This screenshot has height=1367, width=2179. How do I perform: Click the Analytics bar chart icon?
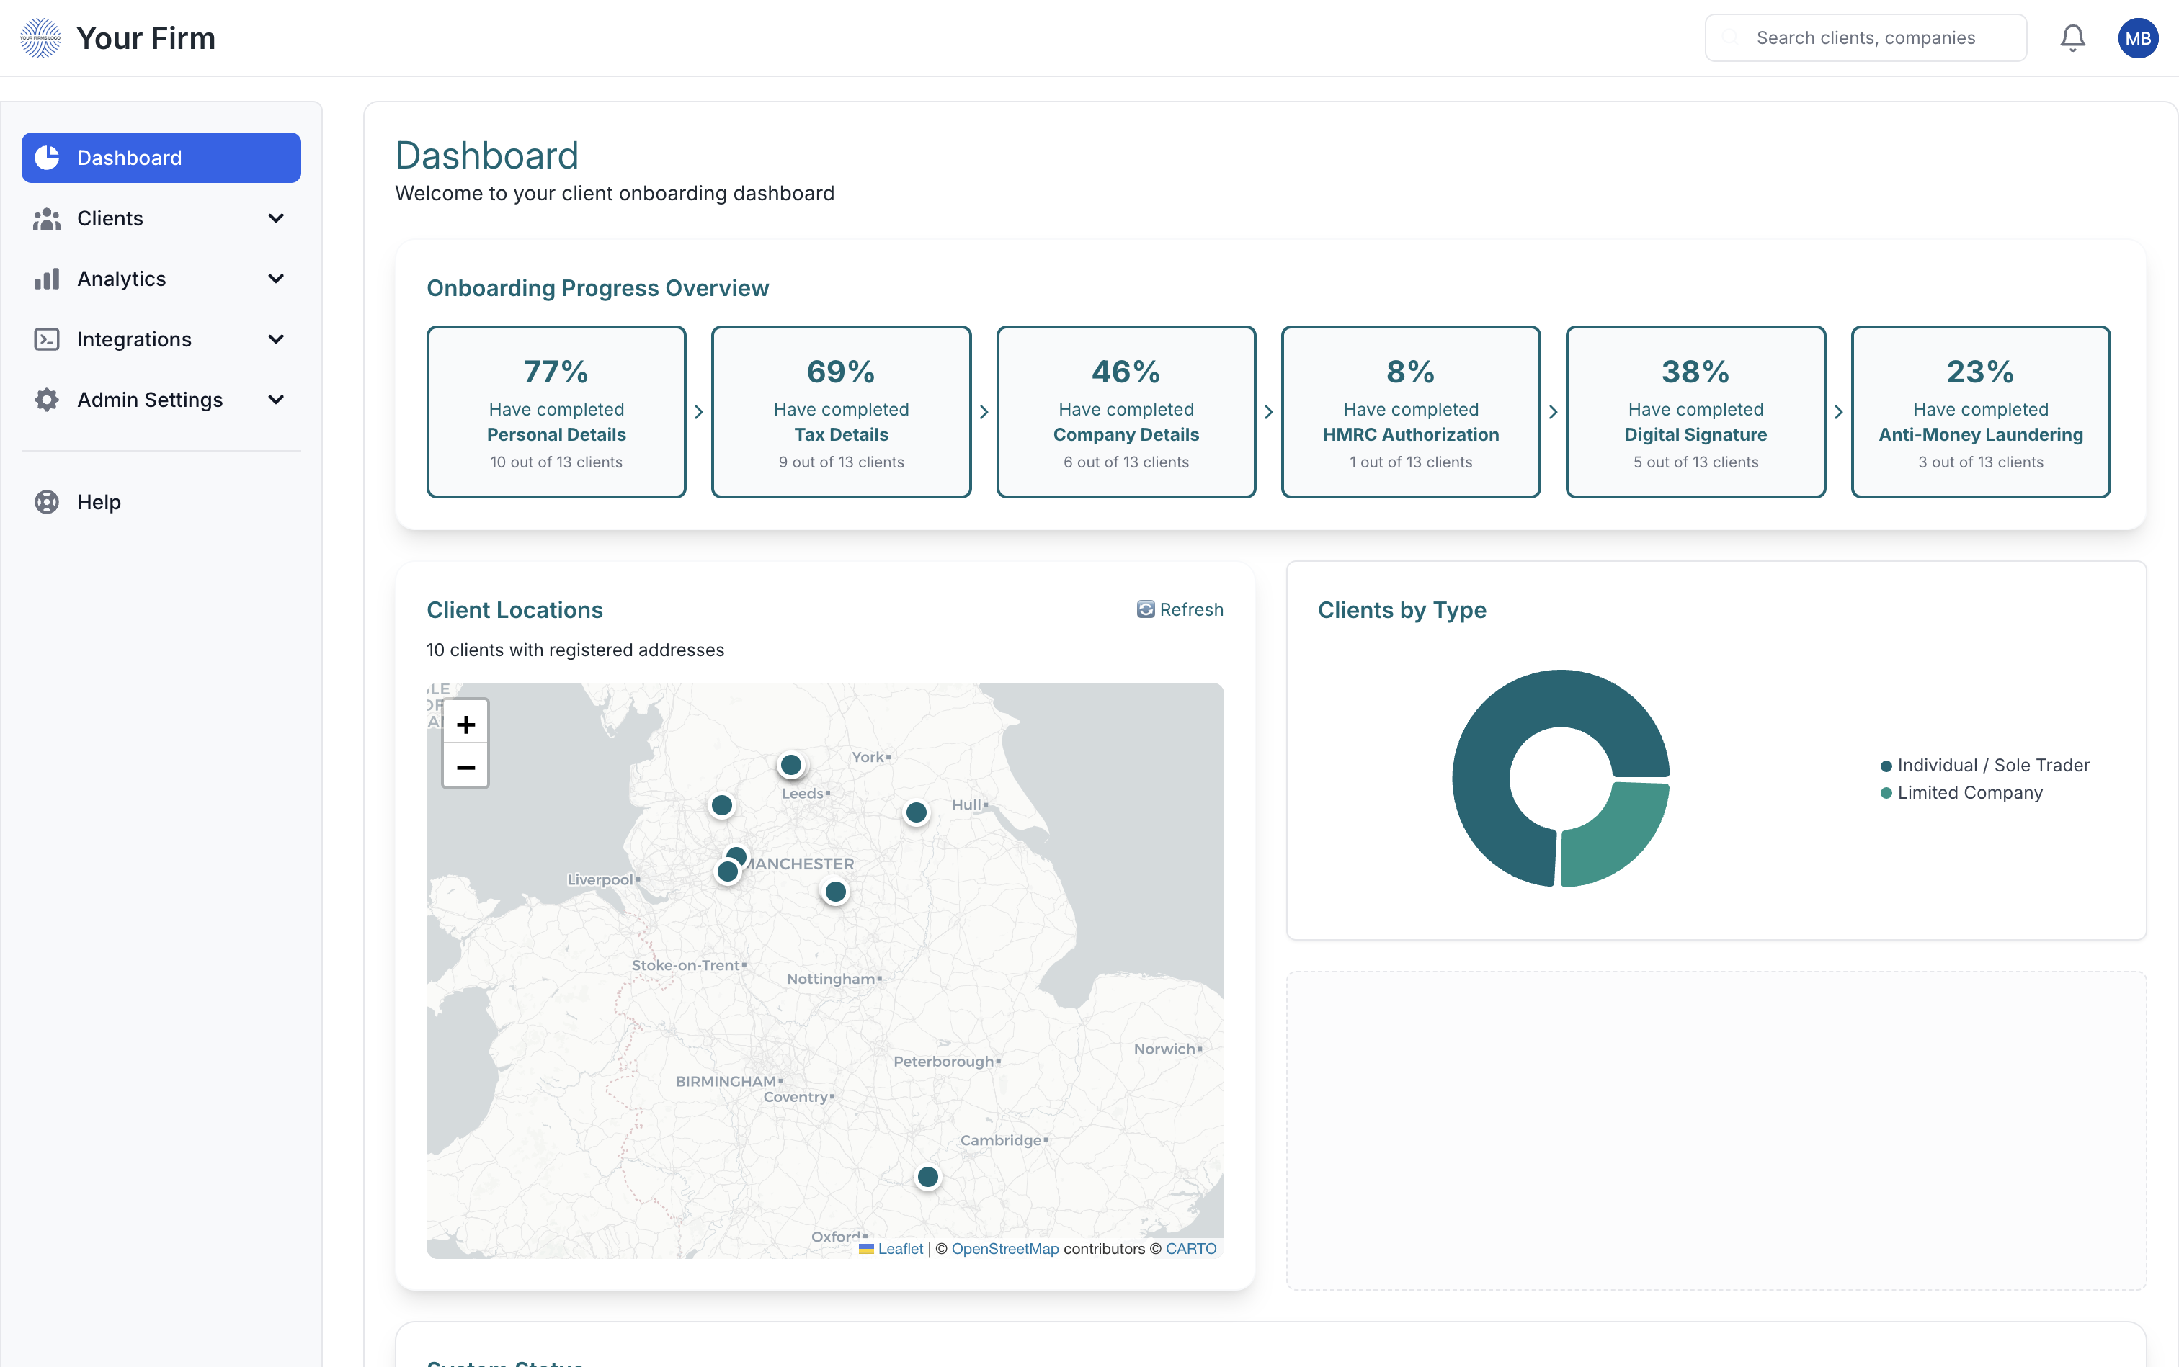pos(46,279)
